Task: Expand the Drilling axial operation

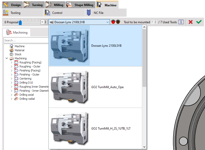Action: (11, 95)
